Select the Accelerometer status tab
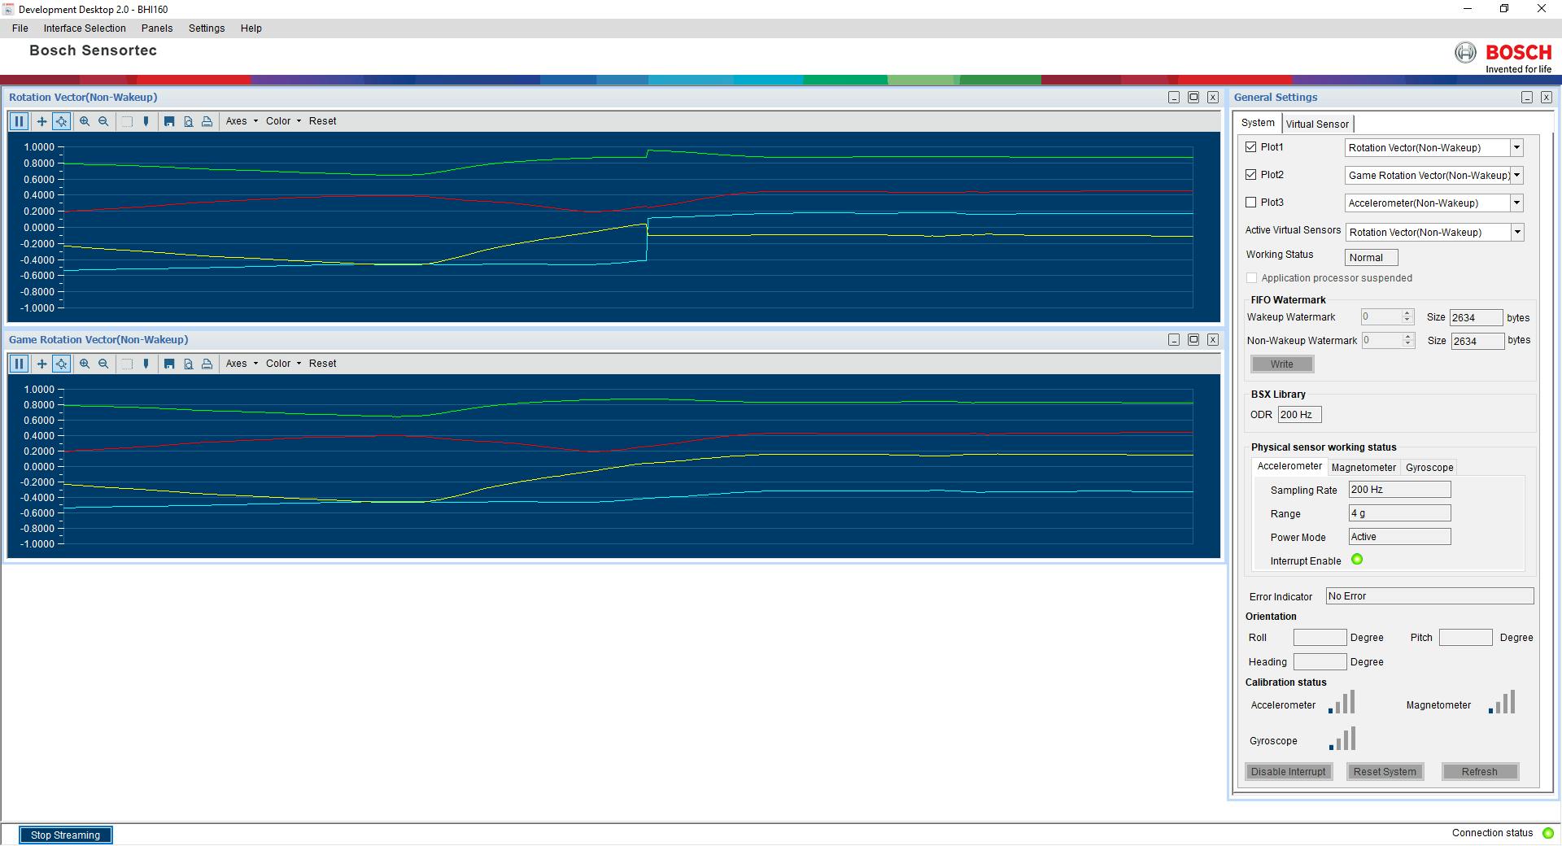 1289,467
